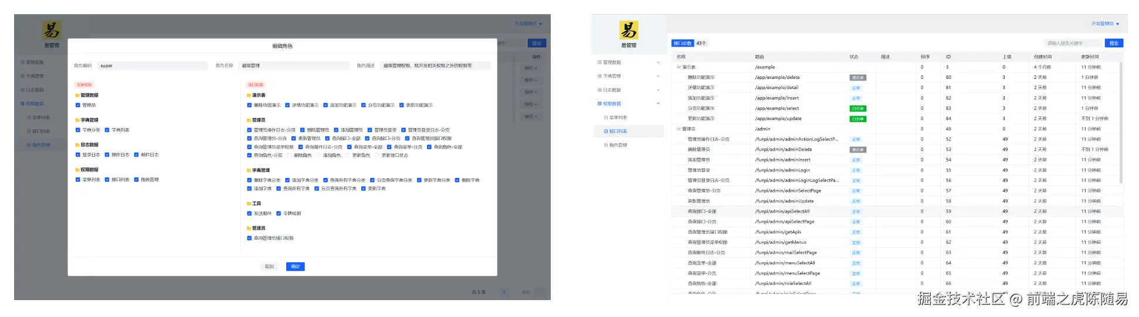Click the 管理数据 sidebar icon on API list page
The width and height of the screenshot is (1139, 317).
[599, 63]
